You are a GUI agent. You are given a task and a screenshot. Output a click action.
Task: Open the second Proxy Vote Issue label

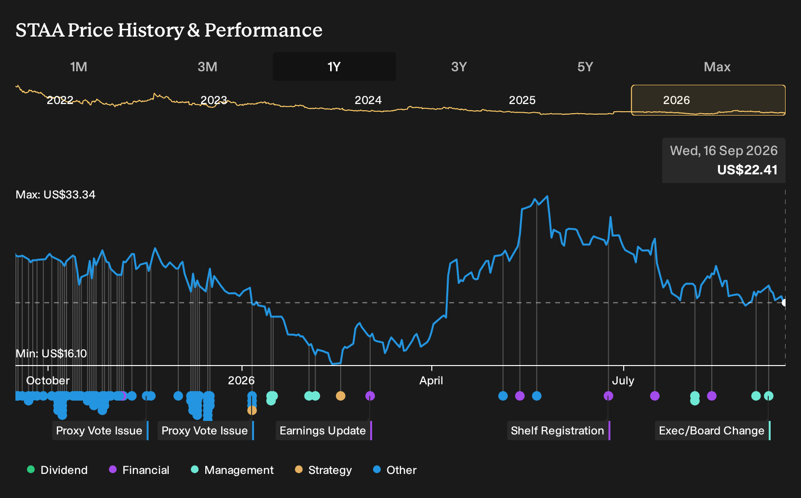tap(206, 431)
